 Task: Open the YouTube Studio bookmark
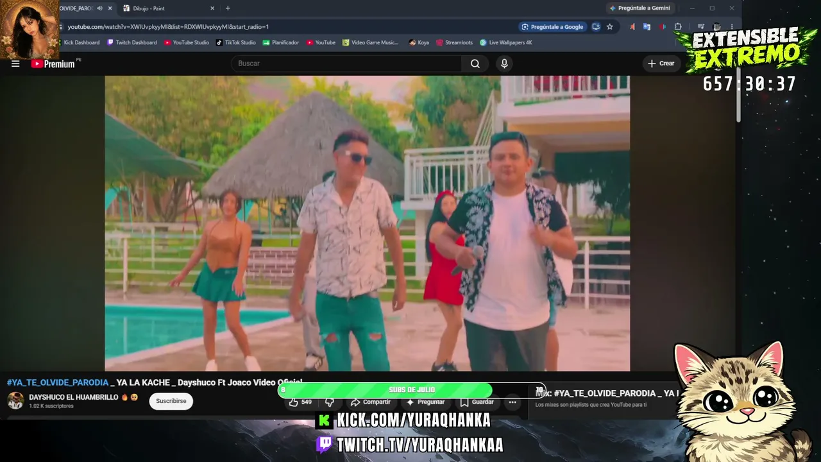187,43
